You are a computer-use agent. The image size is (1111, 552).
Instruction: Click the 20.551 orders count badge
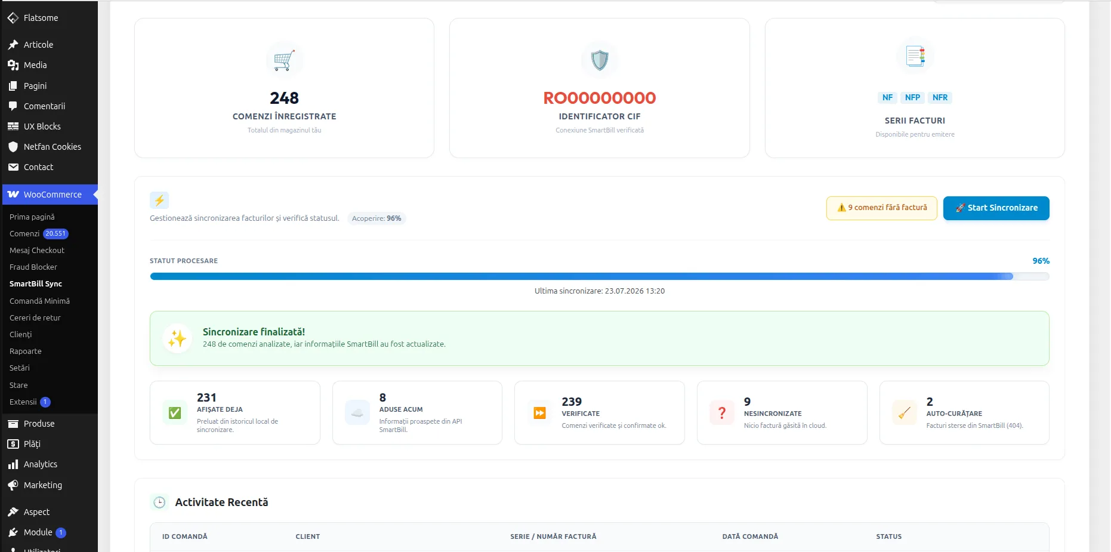tap(55, 234)
